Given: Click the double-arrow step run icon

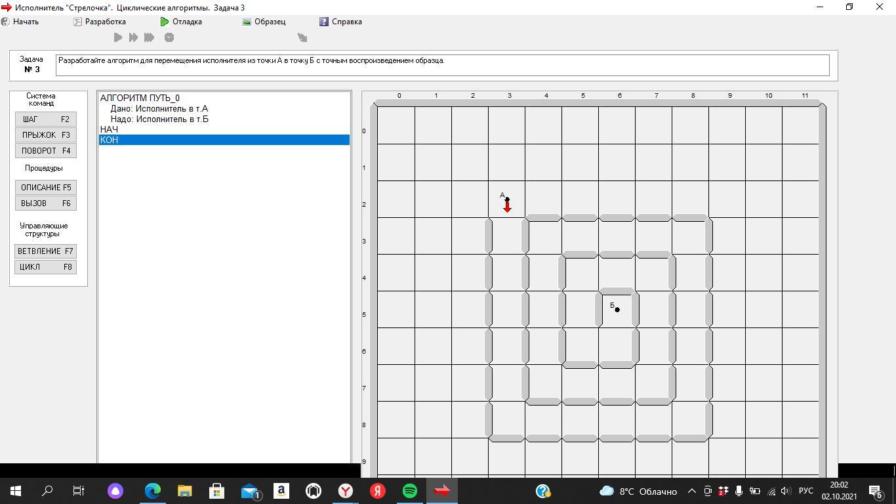Looking at the screenshot, I should 134,37.
